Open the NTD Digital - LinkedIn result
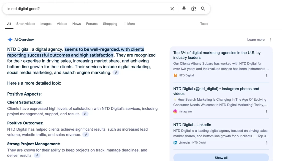Viewport: 282px width, 161px height. point(192,125)
